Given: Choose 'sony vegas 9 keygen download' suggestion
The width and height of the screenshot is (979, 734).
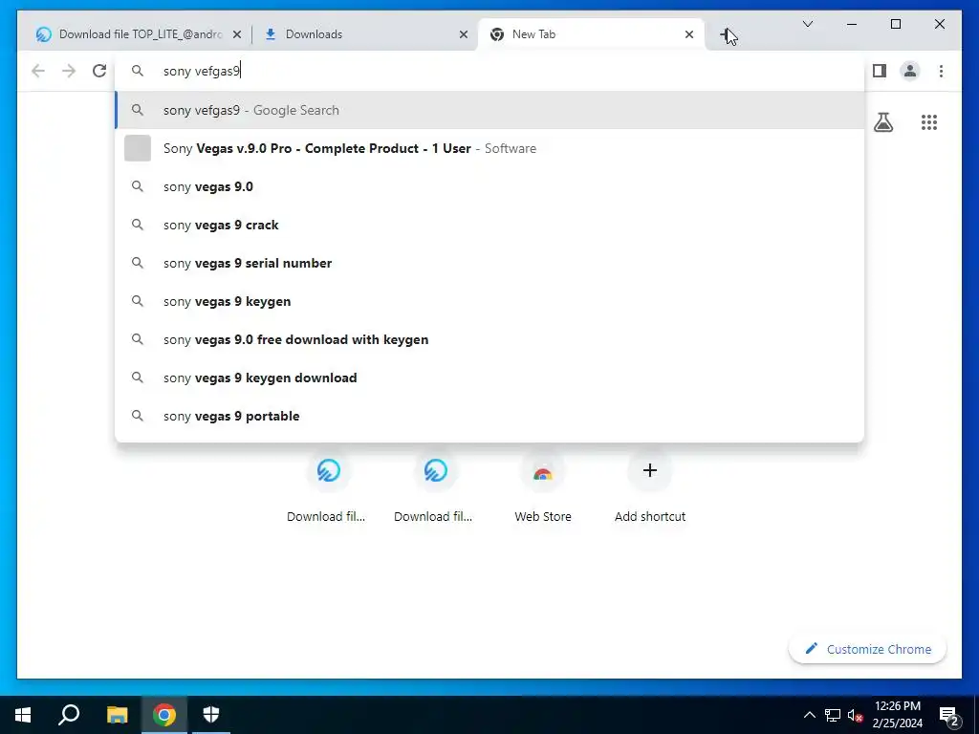Looking at the screenshot, I should click(489, 378).
